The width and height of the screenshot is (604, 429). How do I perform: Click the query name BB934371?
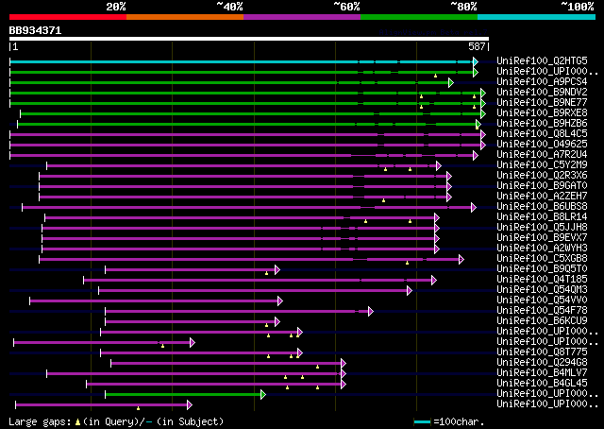click(36, 30)
